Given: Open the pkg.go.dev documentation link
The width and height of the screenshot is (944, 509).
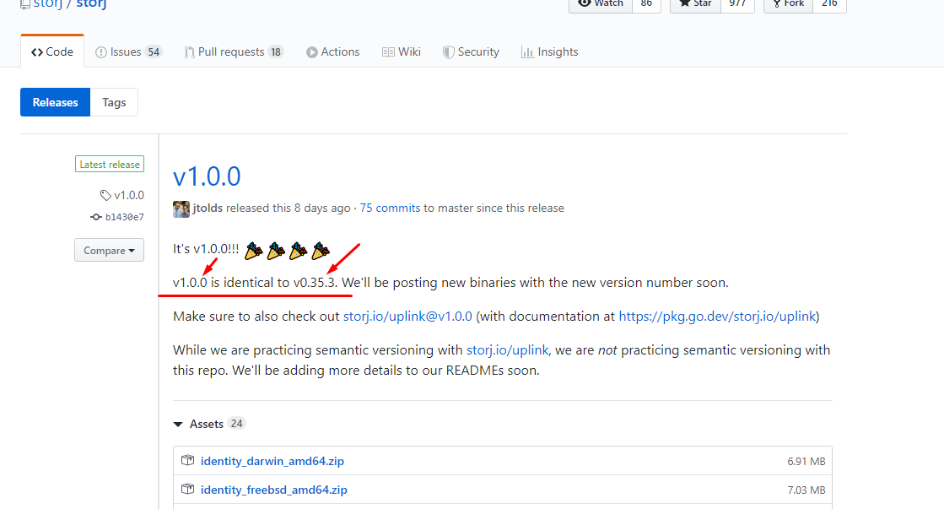Looking at the screenshot, I should click(716, 317).
